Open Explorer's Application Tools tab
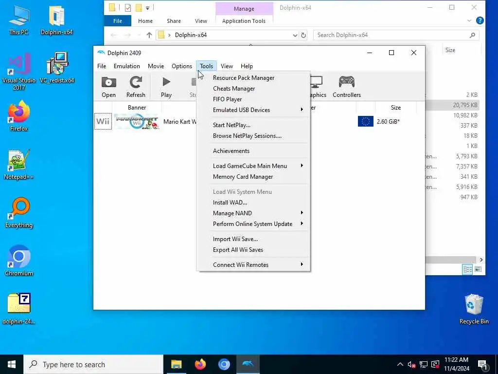Screen dimensions: 498x374 click(x=244, y=21)
